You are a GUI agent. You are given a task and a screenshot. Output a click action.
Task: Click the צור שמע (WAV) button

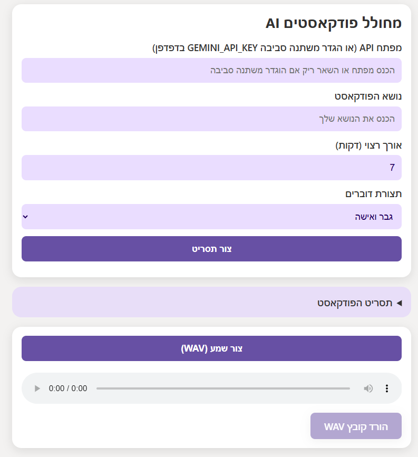click(211, 348)
